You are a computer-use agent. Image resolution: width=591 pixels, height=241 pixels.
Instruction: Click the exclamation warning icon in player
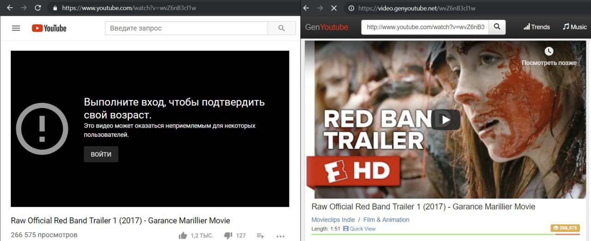(x=42, y=129)
